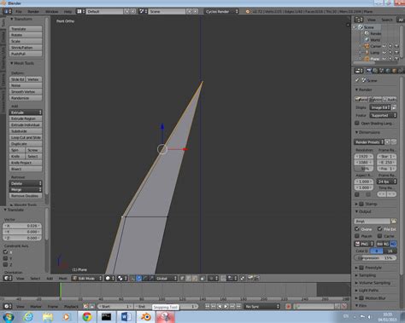Screen dimensions: 405x323
Task: Enable vertex select mode icon
Action: (x=182, y=278)
